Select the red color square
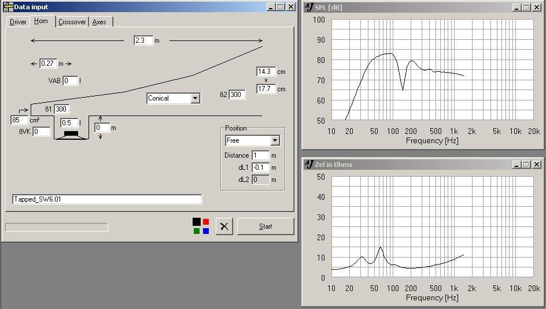This screenshot has width=546, height=309. click(206, 222)
